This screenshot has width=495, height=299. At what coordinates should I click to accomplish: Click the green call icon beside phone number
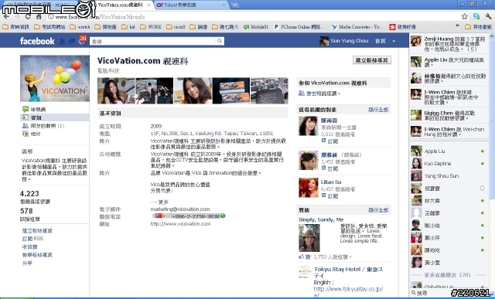tap(223, 216)
